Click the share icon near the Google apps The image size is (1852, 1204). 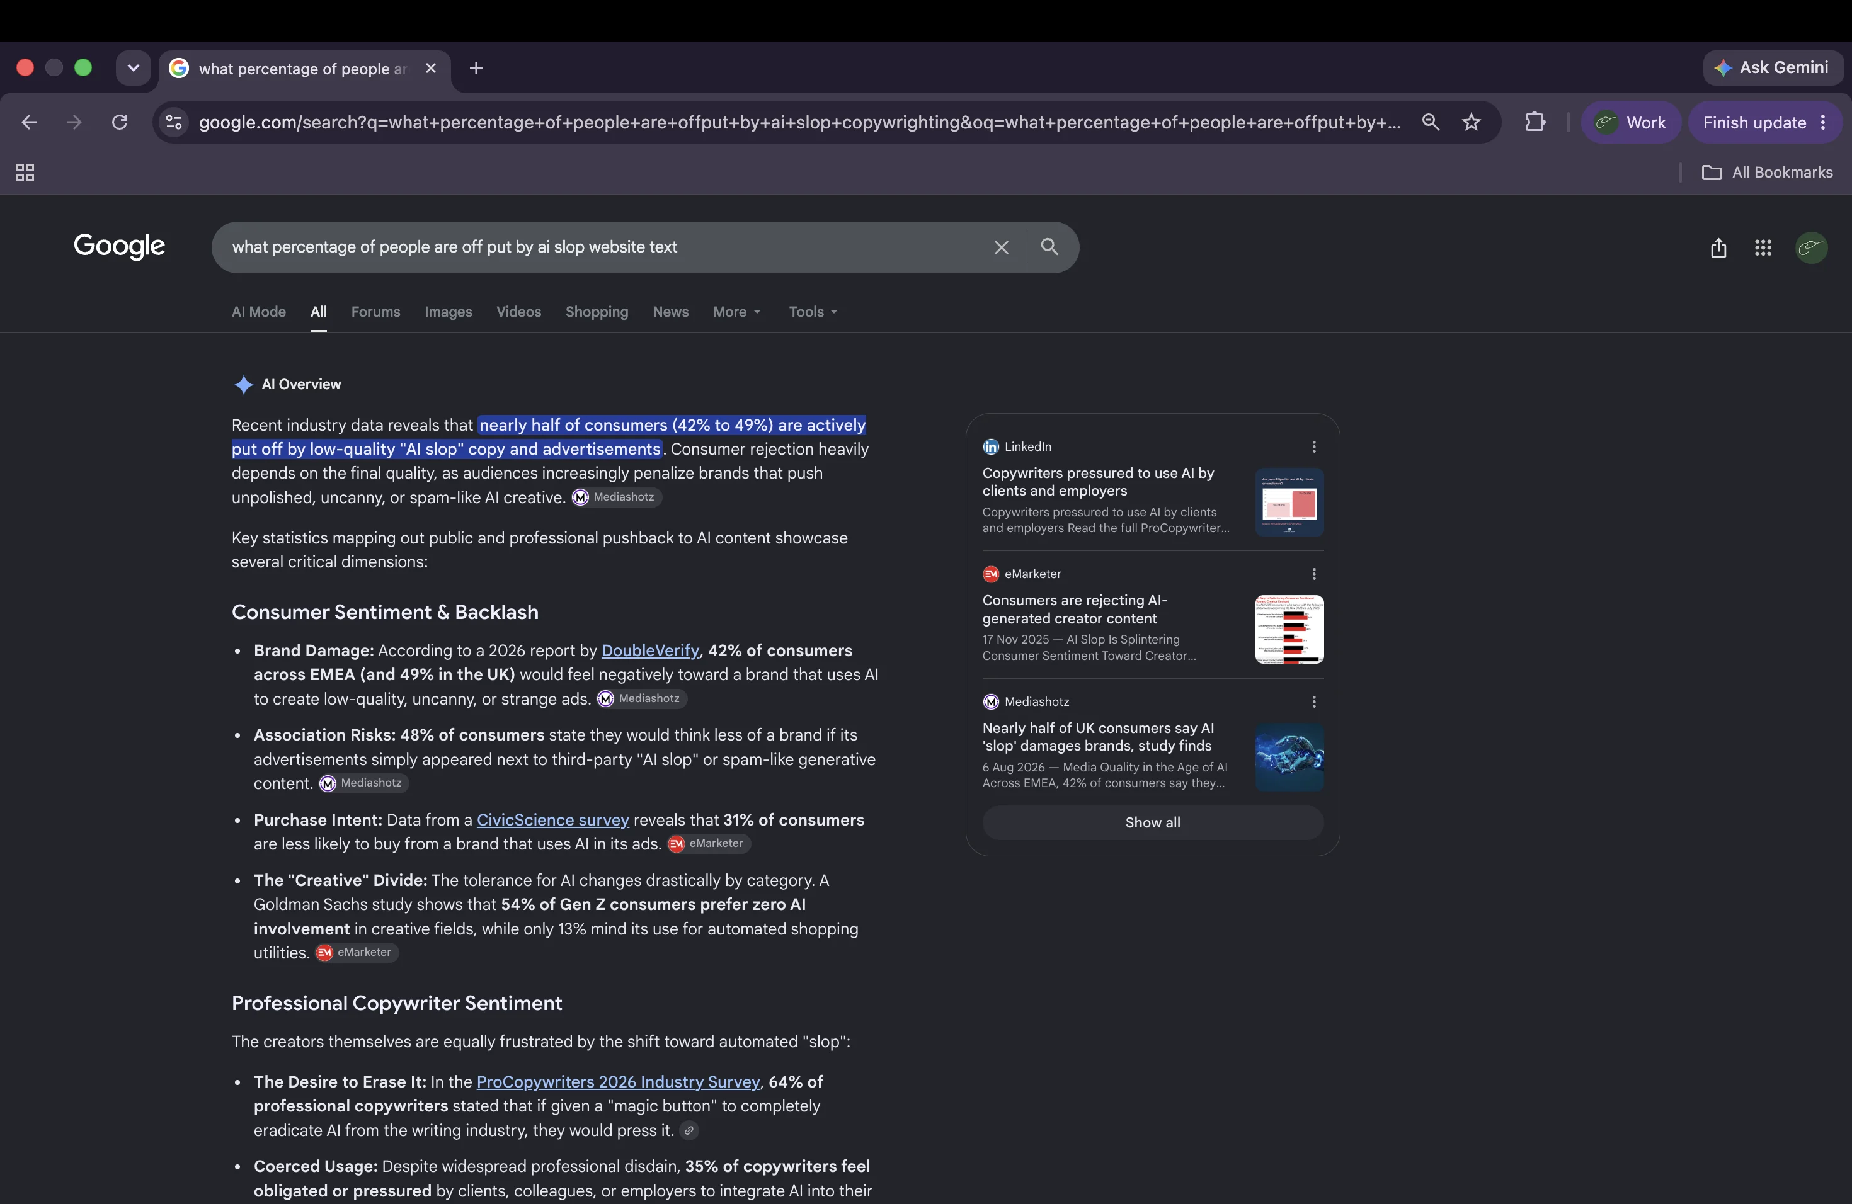(1718, 248)
